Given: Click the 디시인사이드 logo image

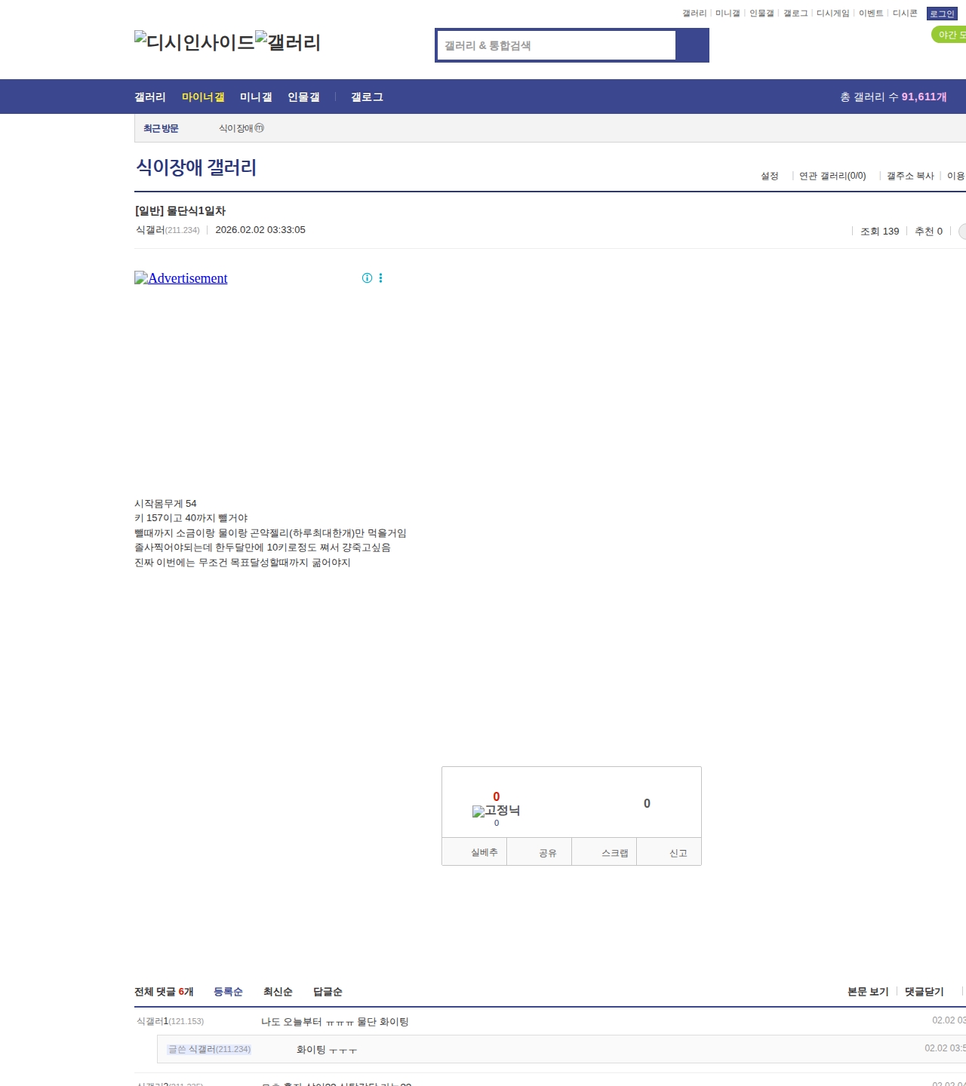Looking at the screenshot, I should click(x=194, y=42).
